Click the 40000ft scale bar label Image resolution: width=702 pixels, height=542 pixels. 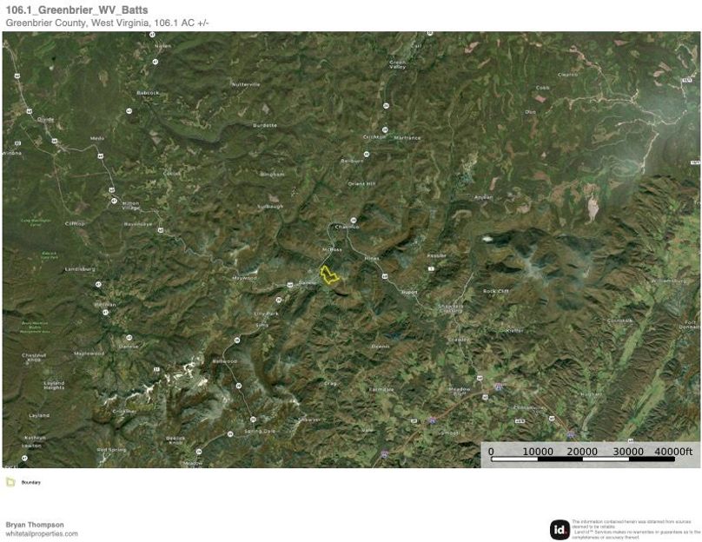(x=673, y=451)
